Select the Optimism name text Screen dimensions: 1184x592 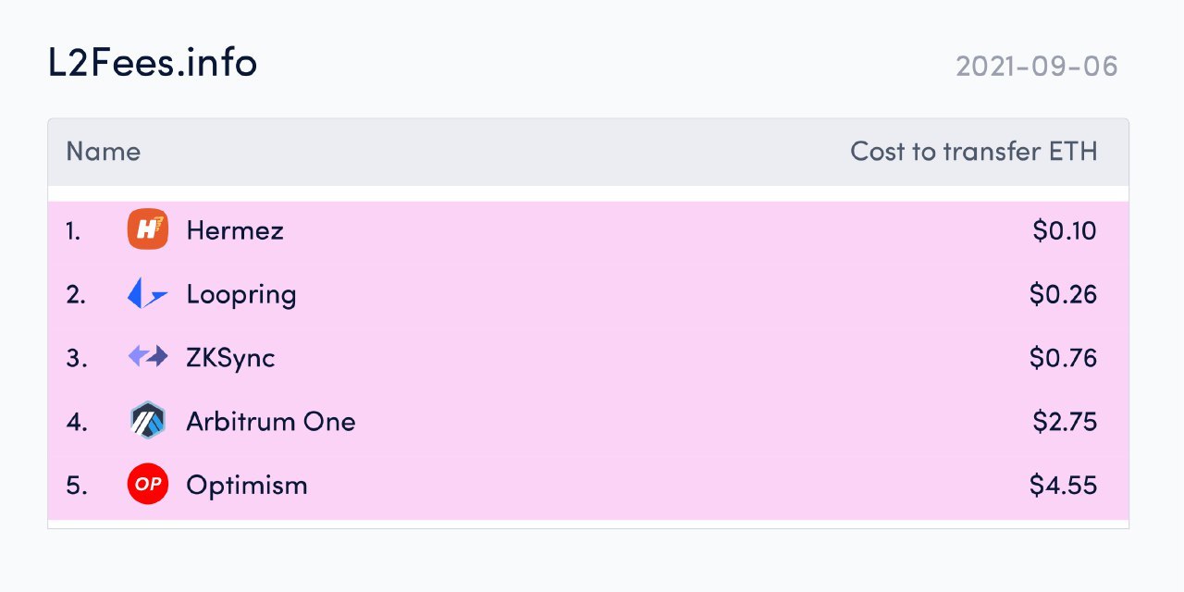(247, 485)
